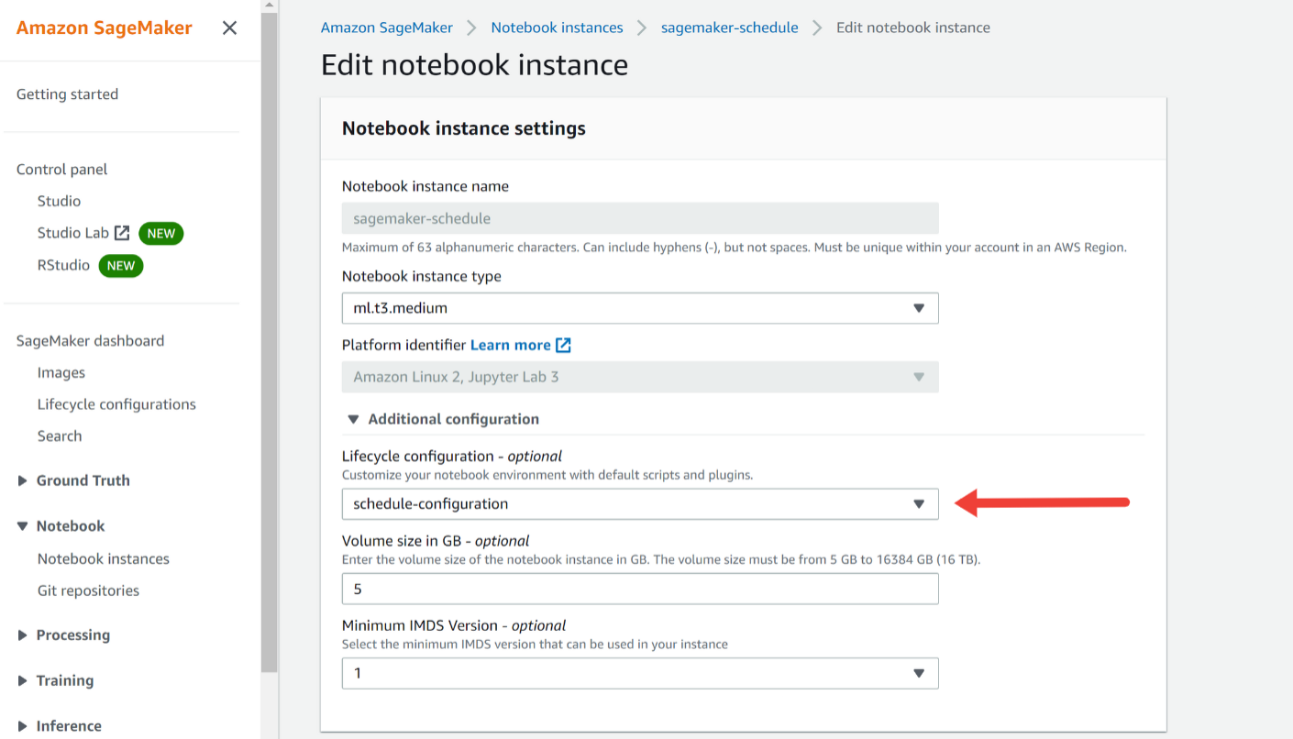The width and height of the screenshot is (1293, 739).
Task: Click the Learn more link
Action: [510, 345]
